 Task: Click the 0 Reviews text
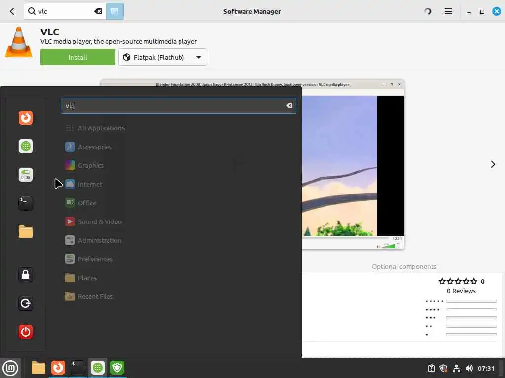(x=461, y=291)
